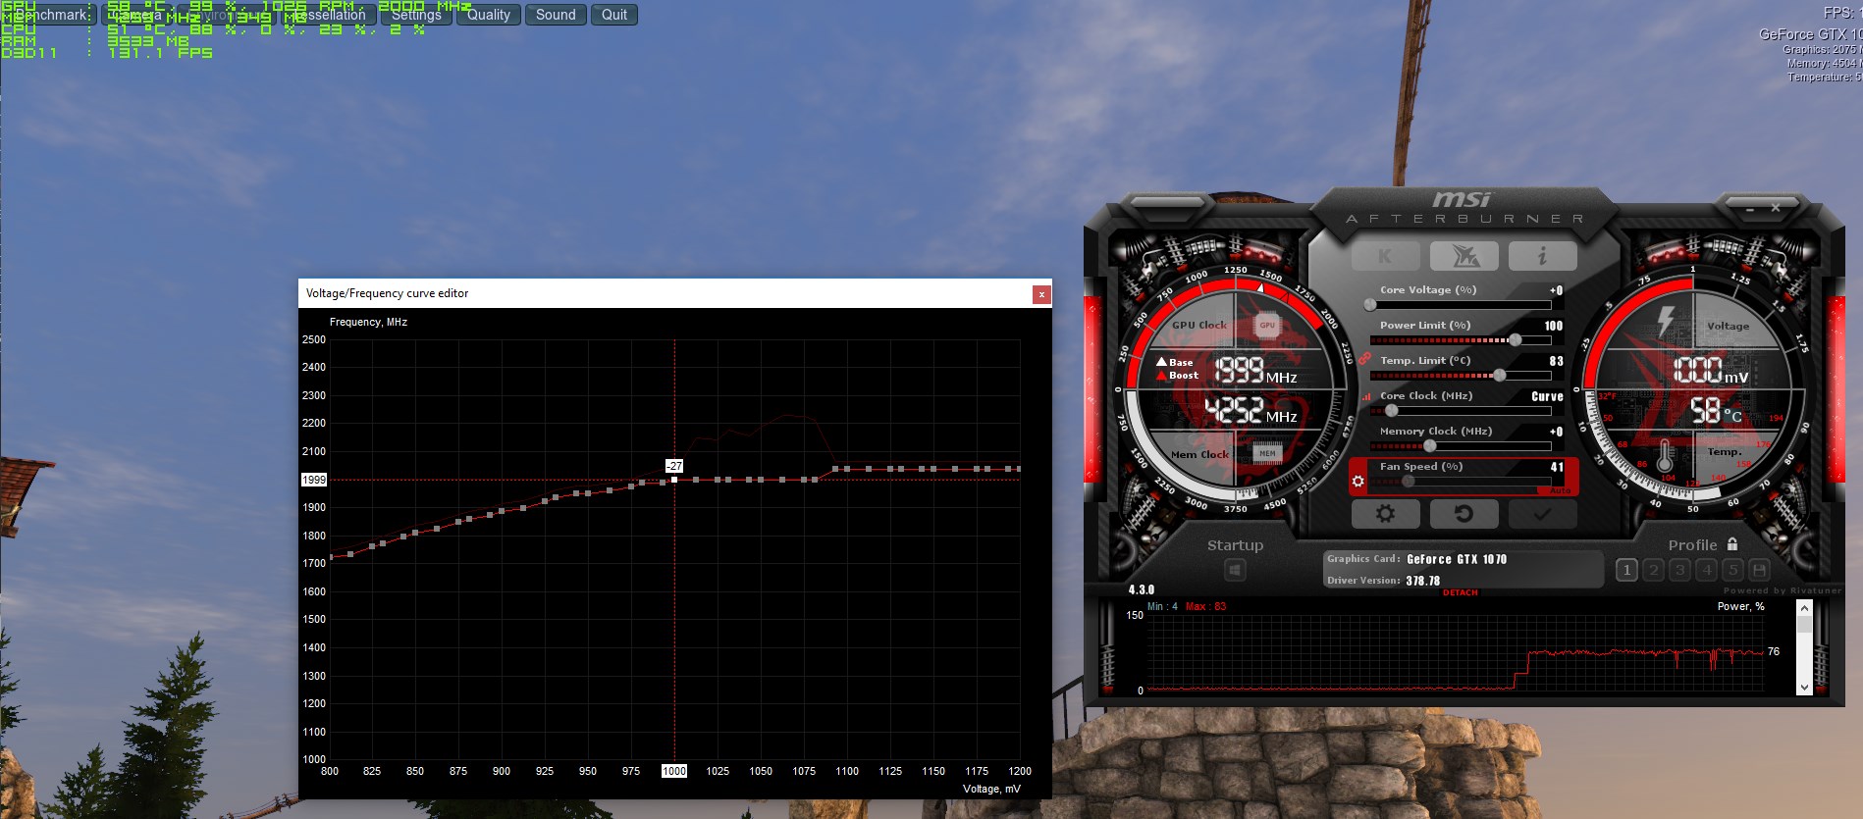
Task: Open fan speed user-define gear icon
Action: pos(1358,481)
